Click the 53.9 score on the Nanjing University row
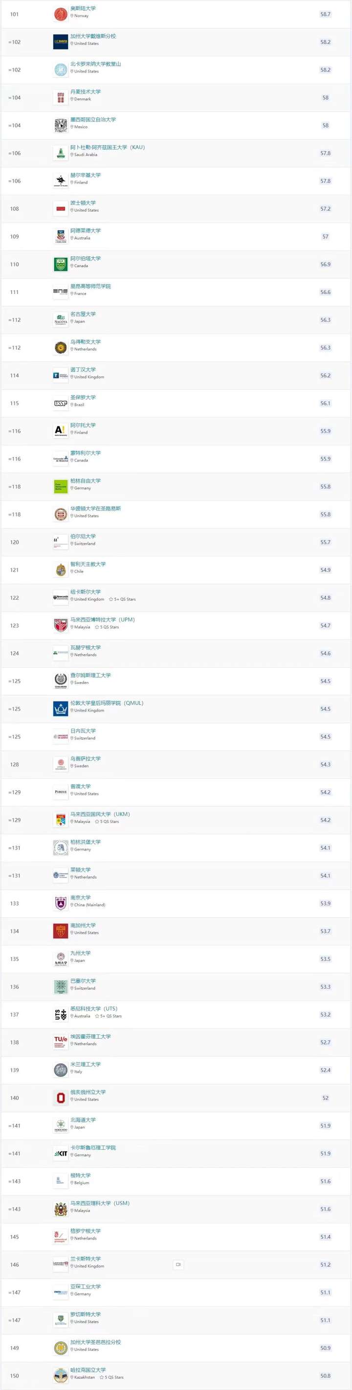Image resolution: width=352 pixels, height=1390 pixels. click(x=326, y=903)
